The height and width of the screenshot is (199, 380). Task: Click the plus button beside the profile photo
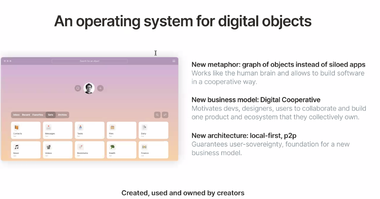100,88
